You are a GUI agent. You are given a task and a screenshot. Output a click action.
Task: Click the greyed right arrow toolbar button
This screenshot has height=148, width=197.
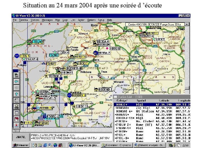pyautogui.click(x=16, y=88)
